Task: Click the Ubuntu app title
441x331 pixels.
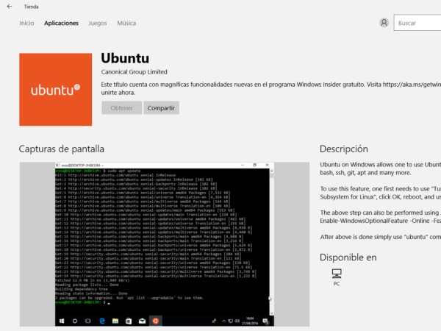Action: click(x=125, y=58)
